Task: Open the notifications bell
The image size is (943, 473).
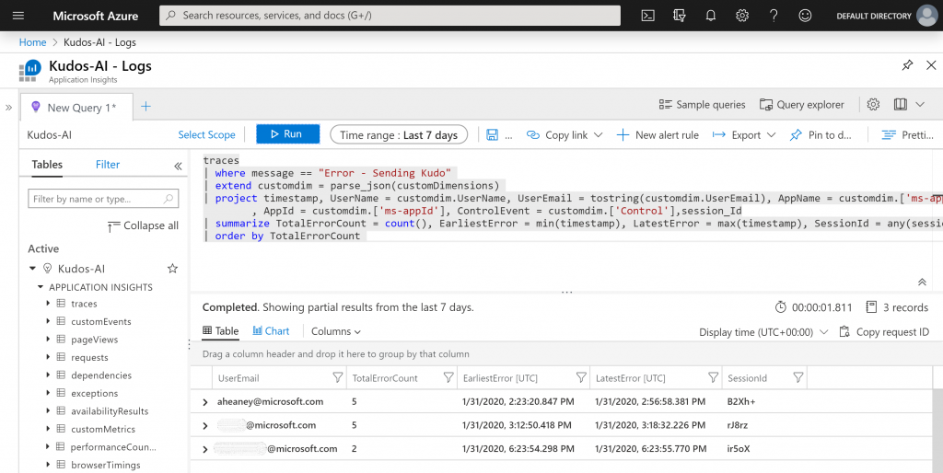Action: 711,16
